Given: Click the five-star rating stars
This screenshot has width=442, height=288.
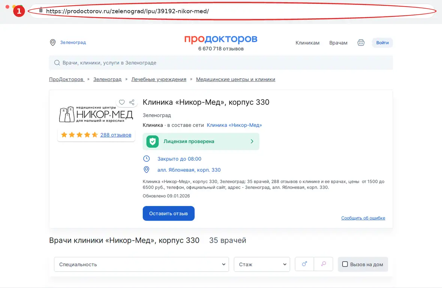Looking at the screenshot, I should coord(79,135).
